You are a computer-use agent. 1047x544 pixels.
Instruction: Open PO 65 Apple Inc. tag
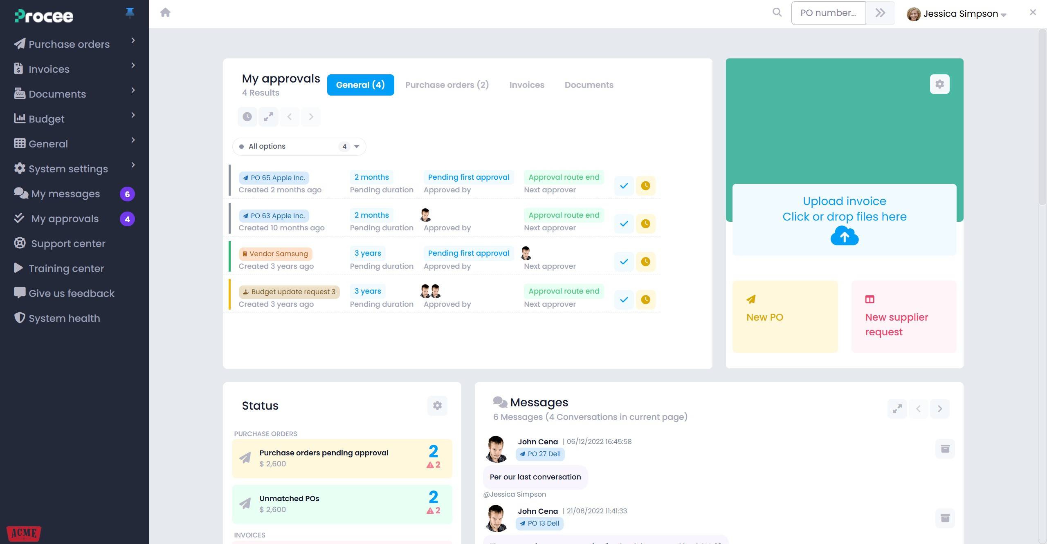click(274, 178)
